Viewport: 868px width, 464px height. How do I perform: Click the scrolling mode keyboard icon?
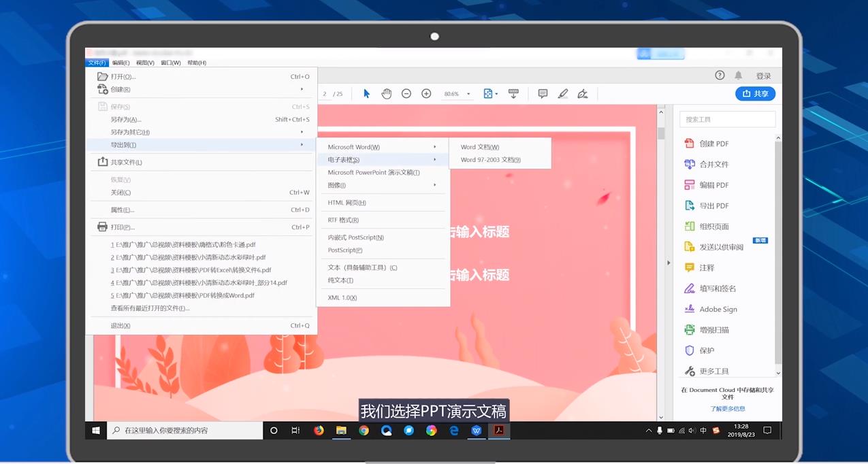click(x=514, y=94)
